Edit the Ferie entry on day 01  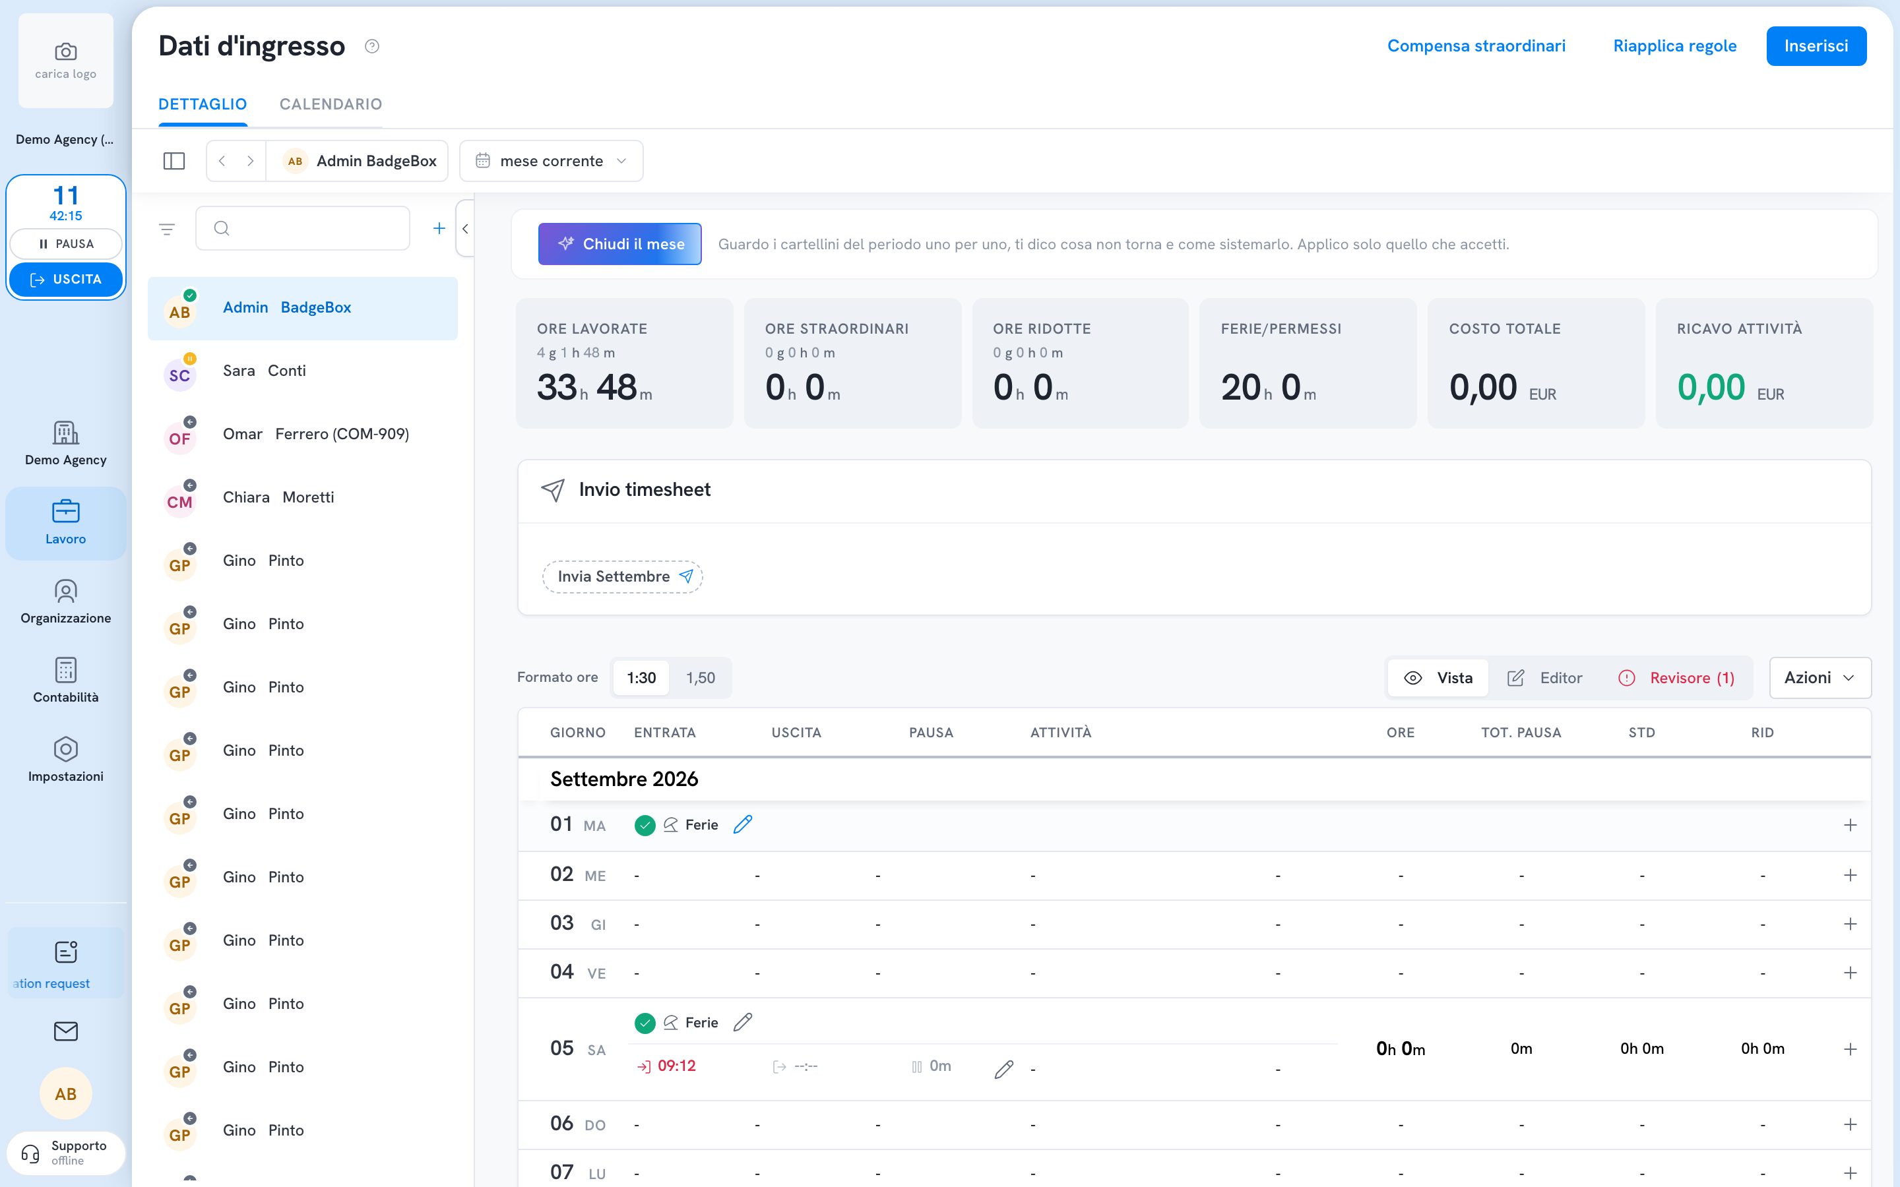(x=743, y=824)
